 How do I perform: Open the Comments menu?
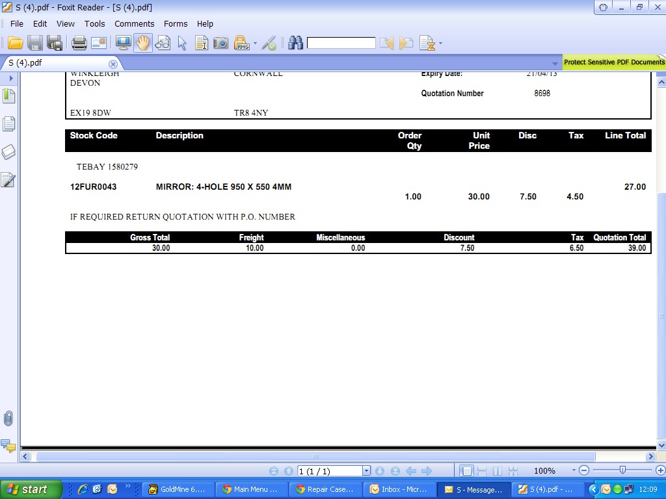click(134, 23)
